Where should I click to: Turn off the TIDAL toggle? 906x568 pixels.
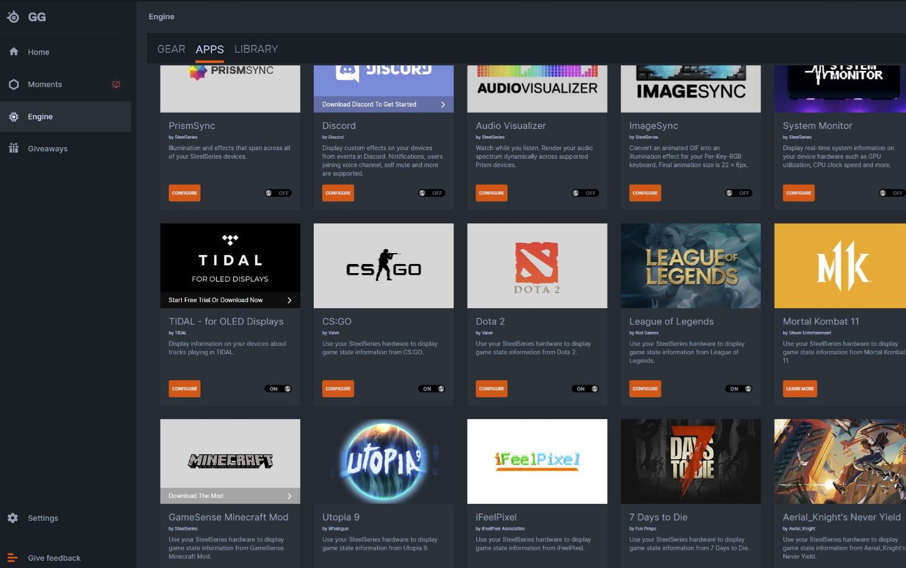click(278, 389)
